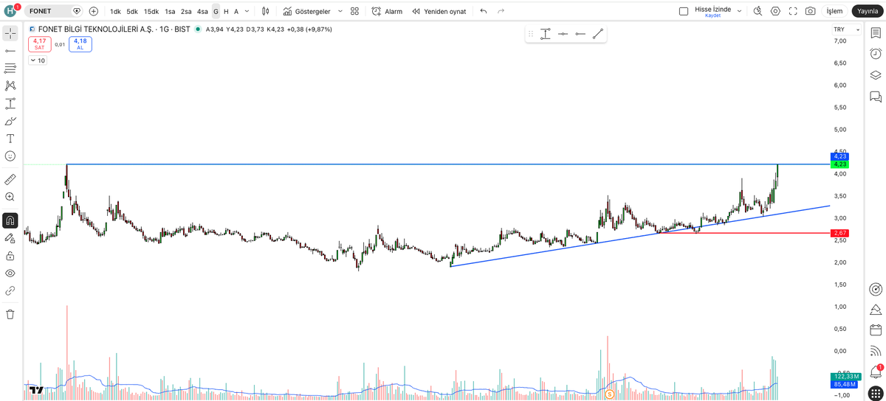Select the 15dk timeframe
The width and height of the screenshot is (886, 401).
151,11
